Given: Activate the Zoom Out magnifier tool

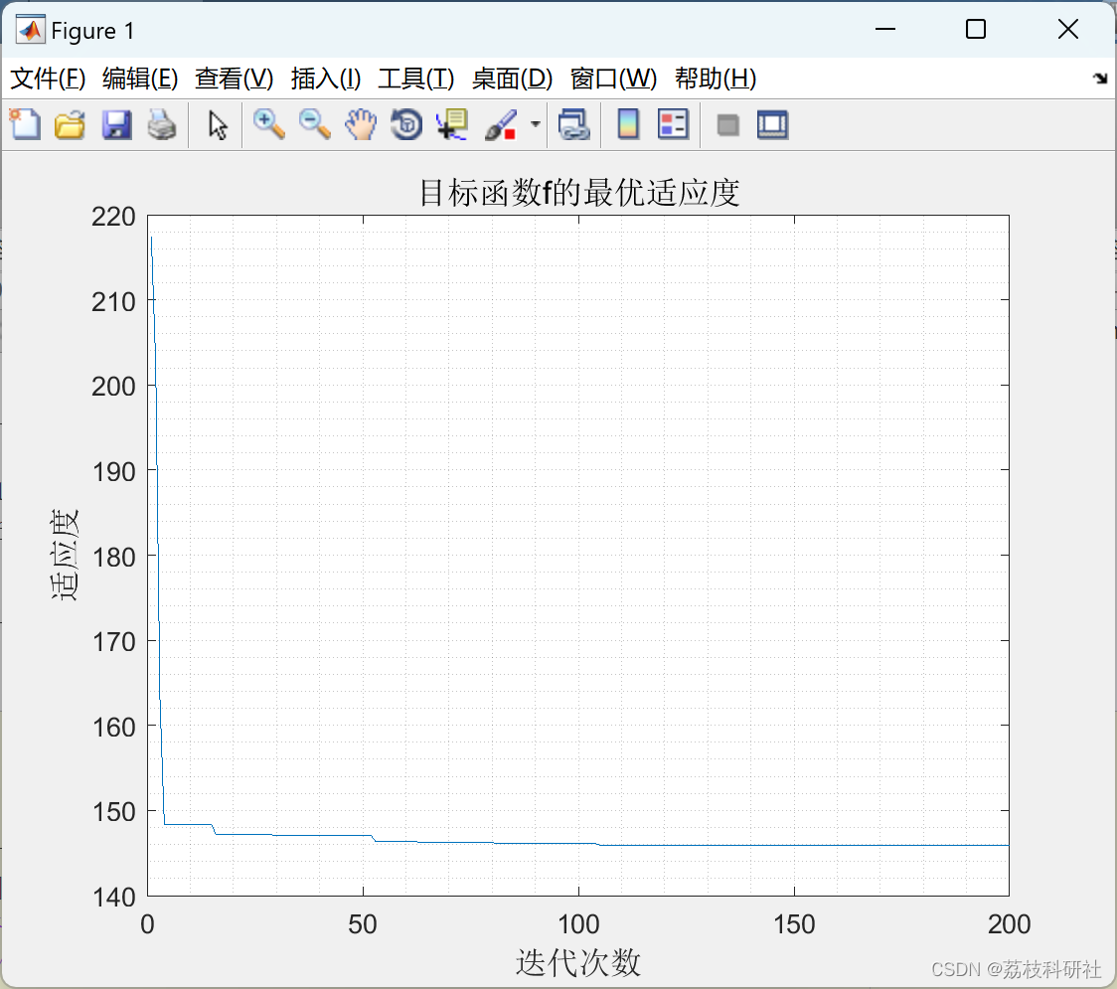Looking at the screenshot, I should tap(314, 124).
